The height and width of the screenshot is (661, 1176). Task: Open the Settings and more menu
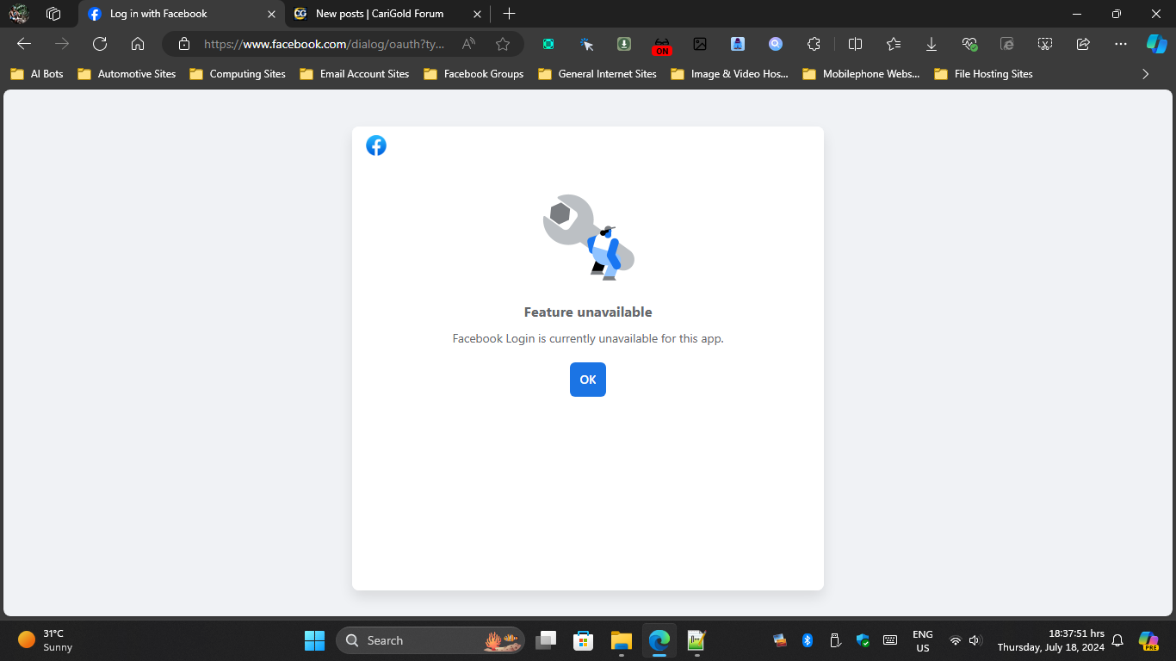[1120, 44]
